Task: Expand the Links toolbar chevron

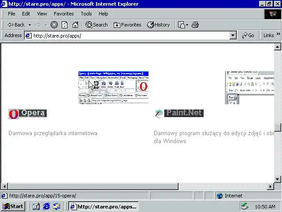Action: click(278, 34)
